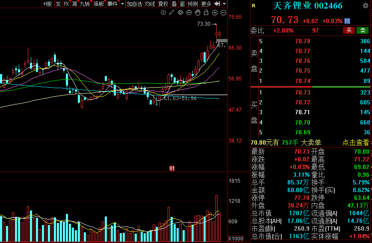Open chart settings gear above the K-line
The width and height of the screenshot is (372, 243).
point(163,13)
